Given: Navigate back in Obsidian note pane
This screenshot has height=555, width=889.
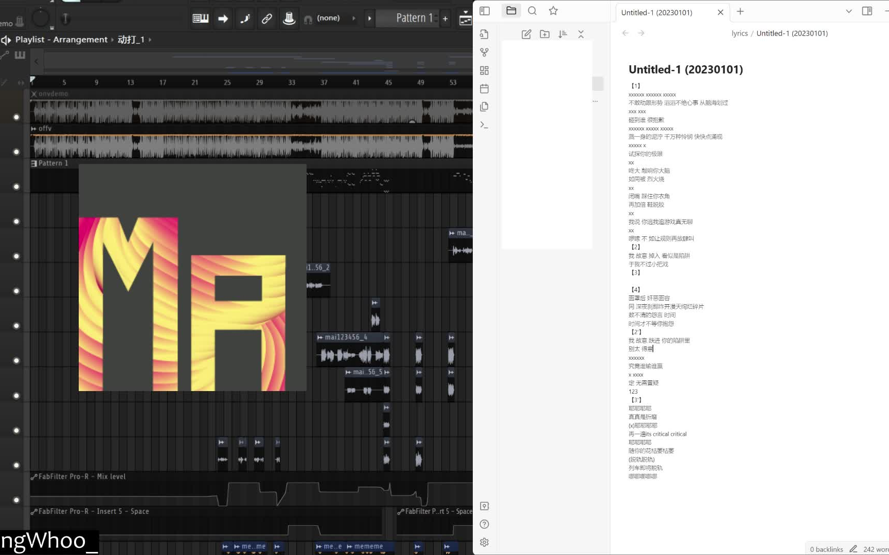Looking at the screenshot, I should pos(626,33).
